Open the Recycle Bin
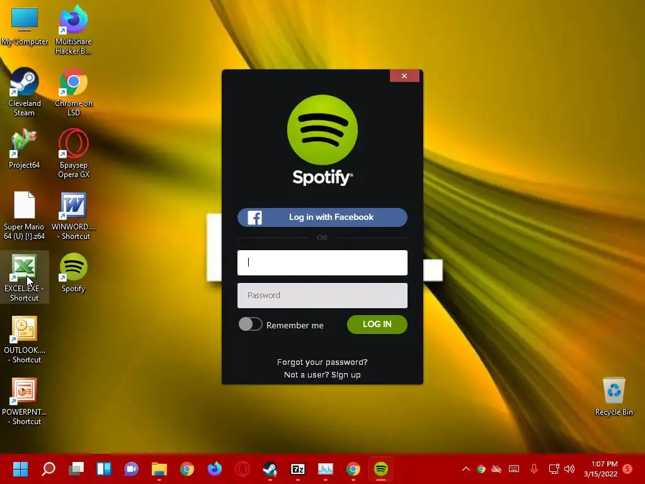This screenshot has width=645, height=484. (x=614, y=396)
